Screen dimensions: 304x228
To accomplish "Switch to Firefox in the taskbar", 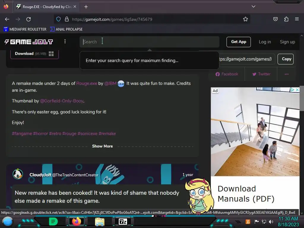I will (x=76, y=221).
